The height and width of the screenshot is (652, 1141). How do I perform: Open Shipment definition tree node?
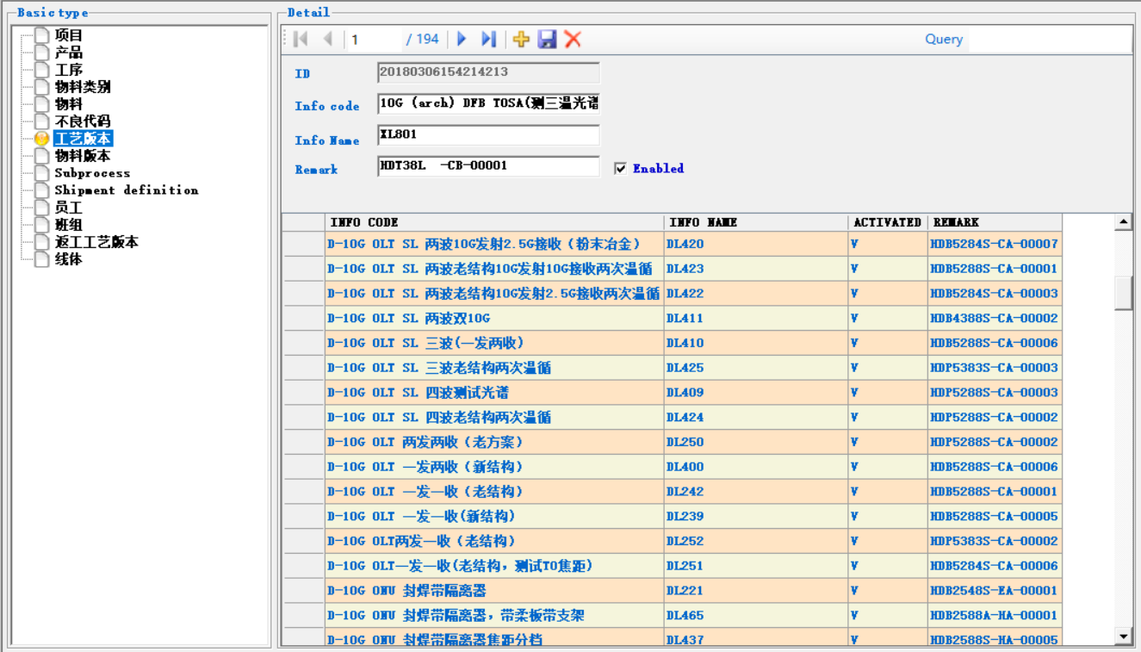[x=126, y=190]
